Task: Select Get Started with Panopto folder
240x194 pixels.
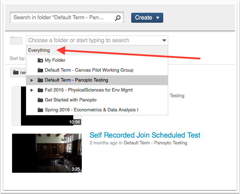Action: click(x=97, y=100)
